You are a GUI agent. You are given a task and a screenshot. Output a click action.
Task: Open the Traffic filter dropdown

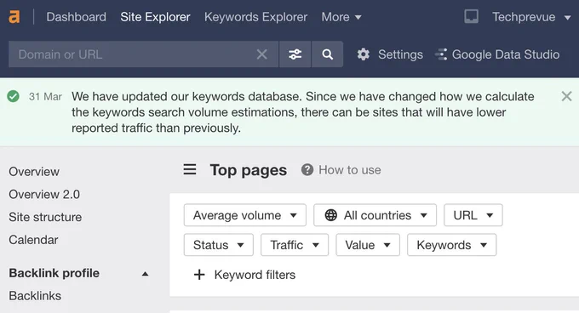click(295, 245)
